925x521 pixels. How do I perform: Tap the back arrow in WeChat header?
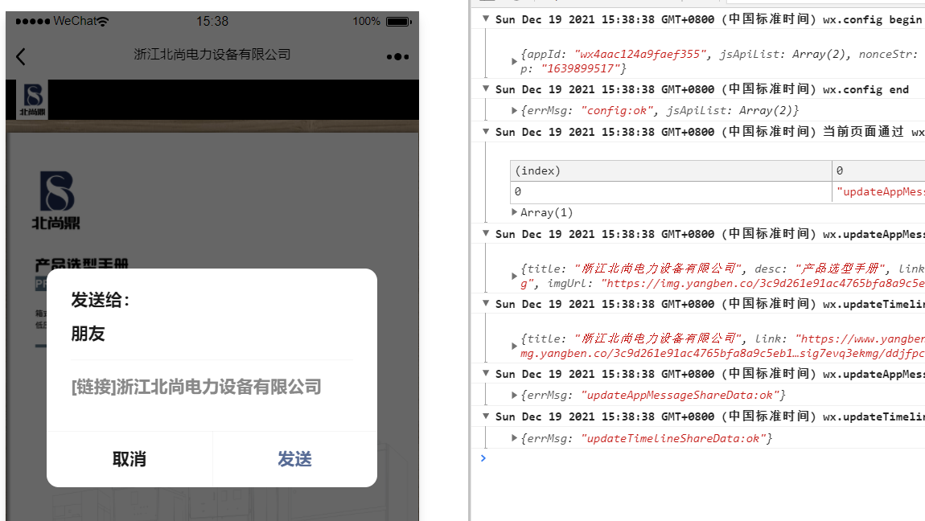pos(21,56)
